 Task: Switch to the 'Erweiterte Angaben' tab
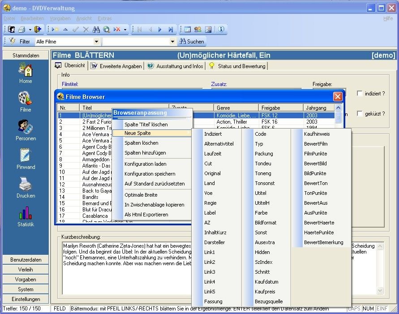116,66
